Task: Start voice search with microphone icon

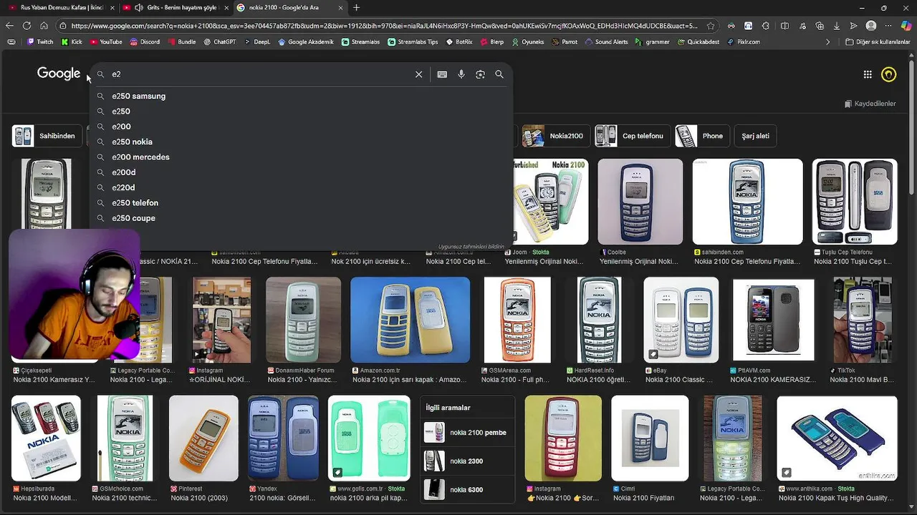Action: (461, 74)
